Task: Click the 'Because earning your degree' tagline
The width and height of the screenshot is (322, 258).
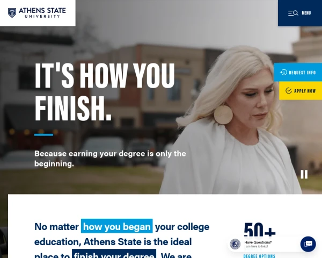Action: click(110, 159)
